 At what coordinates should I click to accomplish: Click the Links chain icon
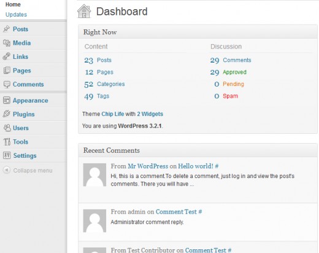coord(7,56)
